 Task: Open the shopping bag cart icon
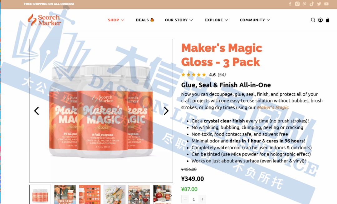point(328,20)
